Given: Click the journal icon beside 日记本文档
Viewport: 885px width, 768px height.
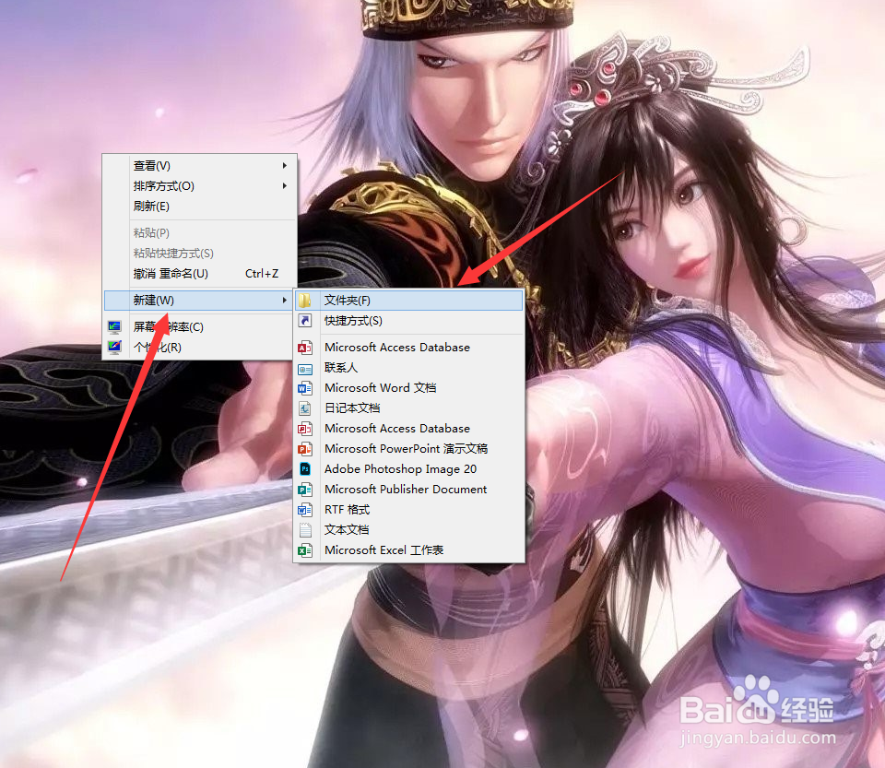Looking at the screenshot, I should coord(305,408).
